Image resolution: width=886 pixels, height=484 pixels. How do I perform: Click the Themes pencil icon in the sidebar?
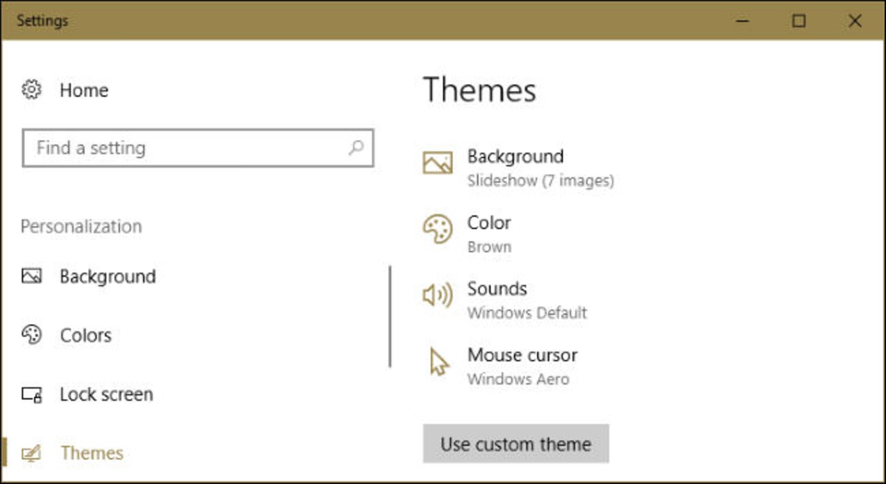click(x=30, y=453)
